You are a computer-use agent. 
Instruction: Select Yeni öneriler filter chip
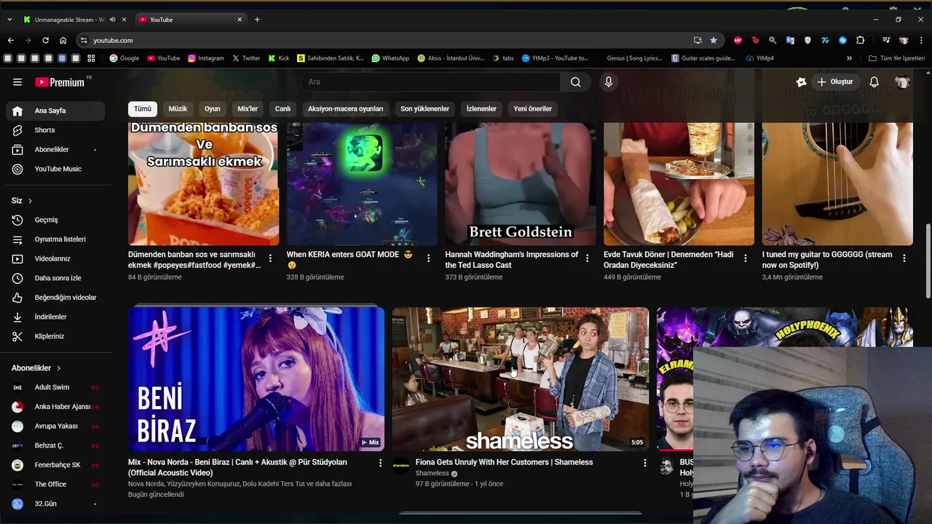pos(532,108)
